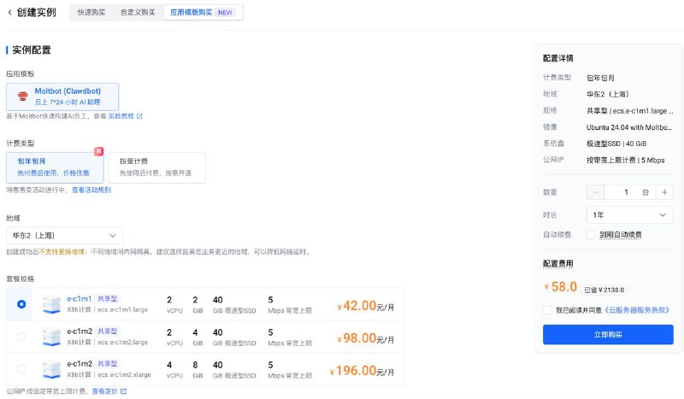Select the Moltbot (Clawdbot) application template card

click(62, 97)
